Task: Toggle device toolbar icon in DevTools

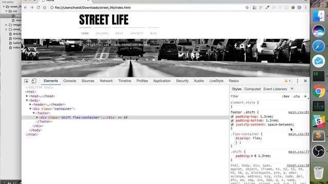Action: (34, 81)
